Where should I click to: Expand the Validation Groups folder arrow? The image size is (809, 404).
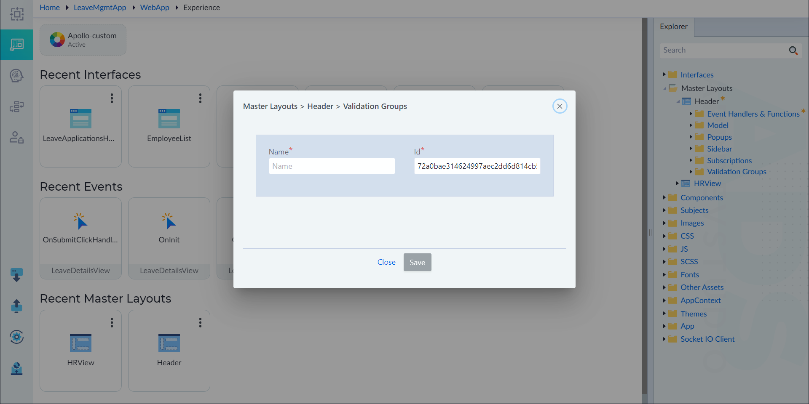click(x=691, y=171)
